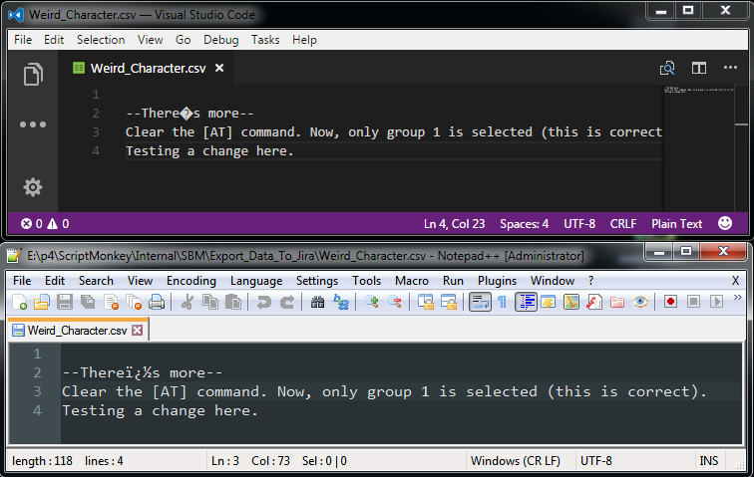This screenshot has width=754, height=477.
Task: Open Encoding menu in Notepad++
Action: tap(190, 281)
